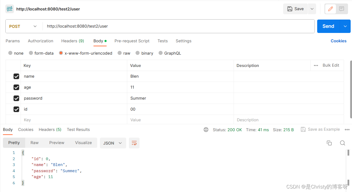
Task: Select the raw body radio button
Action: click(x=120, y=53)
